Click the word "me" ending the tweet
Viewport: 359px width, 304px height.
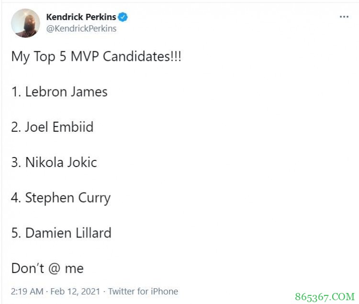[x=75, y=269]
